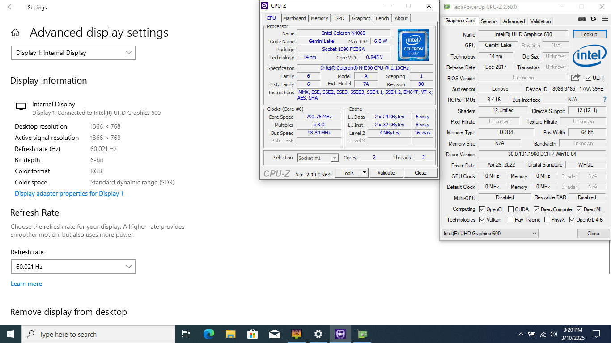Click the BIOS export share icon in GPU-Z
611x343 pixels.
pos(575,78)
